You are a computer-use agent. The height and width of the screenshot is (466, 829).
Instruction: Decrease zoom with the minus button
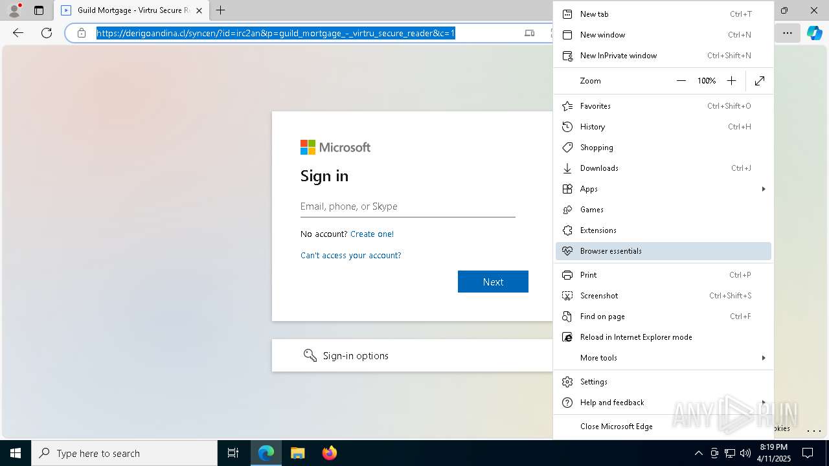[x=681, y=81]
